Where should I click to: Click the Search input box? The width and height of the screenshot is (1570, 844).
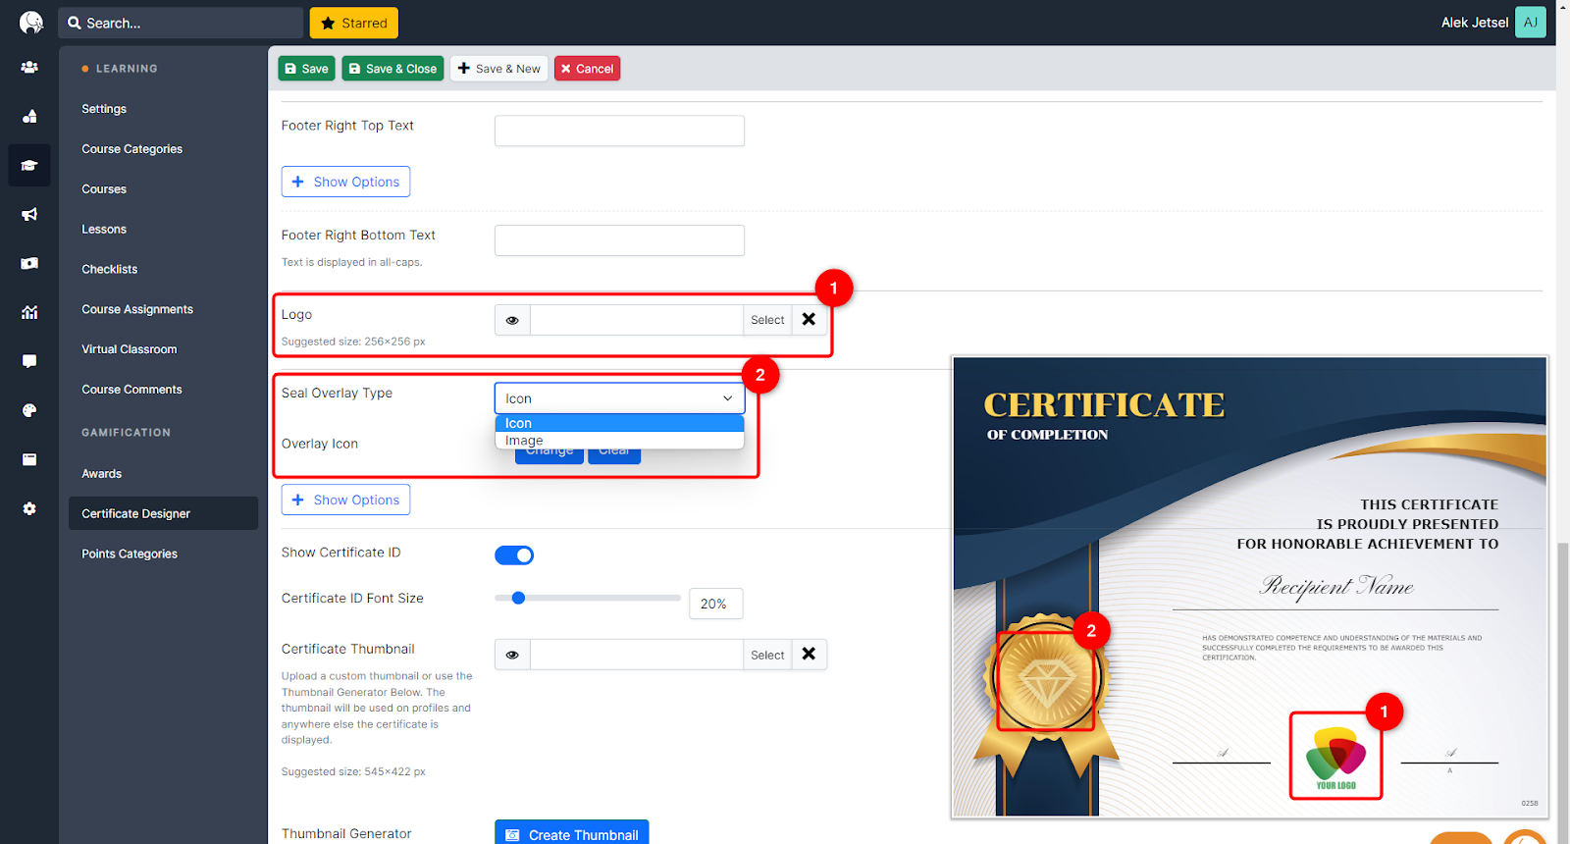pyautogui.click(x=181, y=23)
